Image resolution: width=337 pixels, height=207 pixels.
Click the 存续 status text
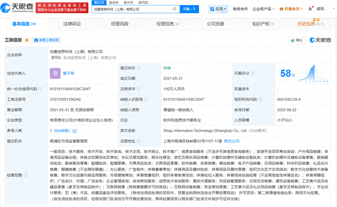[x=167, y=68]
